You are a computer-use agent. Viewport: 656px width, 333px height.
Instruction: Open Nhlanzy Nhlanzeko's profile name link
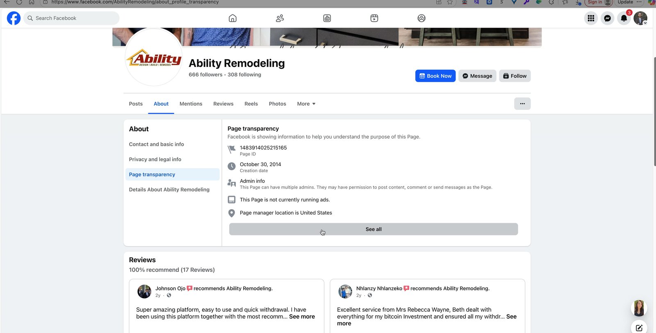pyautogui.click(x=379, y=288)
